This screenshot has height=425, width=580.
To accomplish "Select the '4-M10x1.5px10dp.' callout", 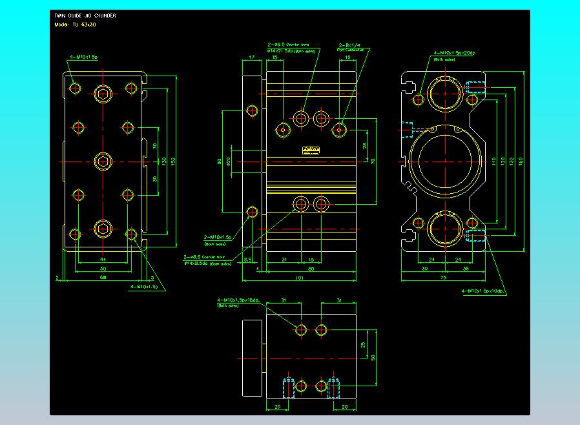I will tap(482, 291).
